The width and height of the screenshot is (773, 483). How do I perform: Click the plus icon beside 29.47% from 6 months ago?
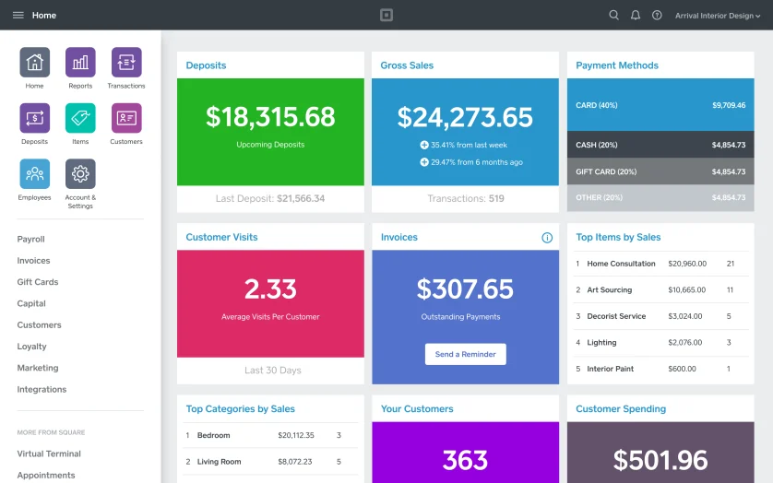tap(424, 162)
